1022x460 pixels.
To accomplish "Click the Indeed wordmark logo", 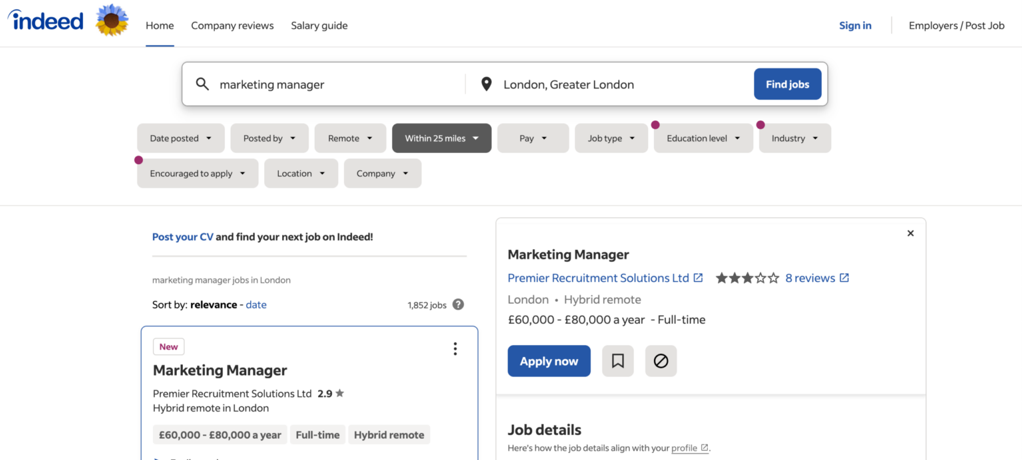I will [x=45, y=21].
